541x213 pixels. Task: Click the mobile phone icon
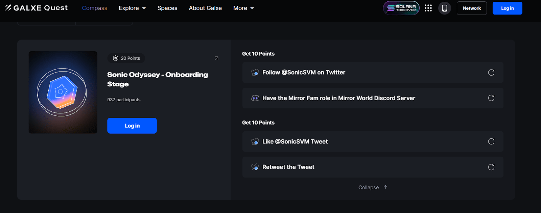(445, 8)
